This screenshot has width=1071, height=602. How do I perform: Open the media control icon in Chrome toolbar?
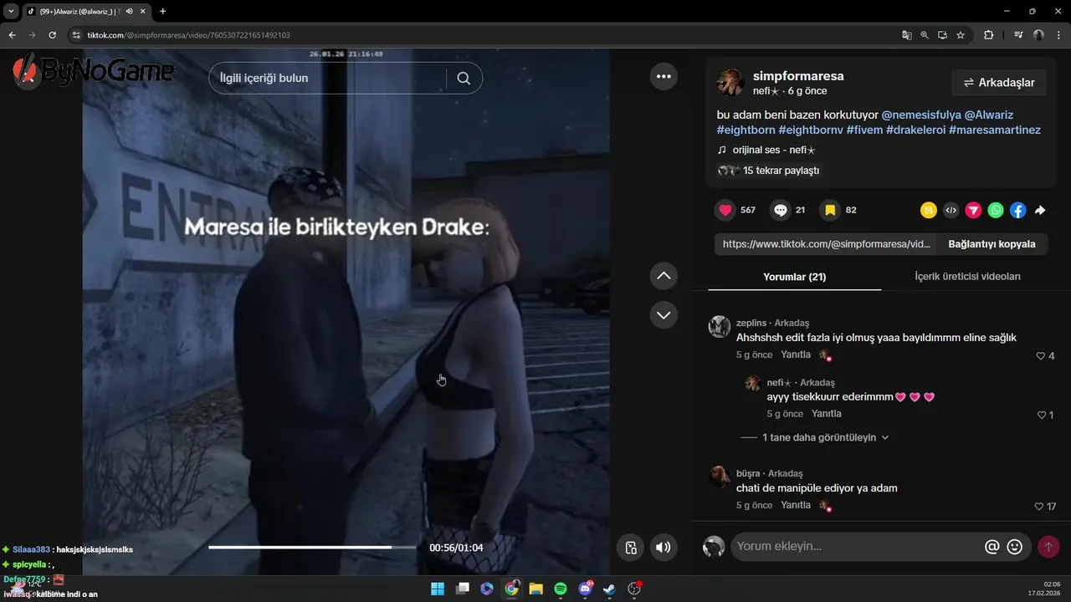(x=1018, y=35)
